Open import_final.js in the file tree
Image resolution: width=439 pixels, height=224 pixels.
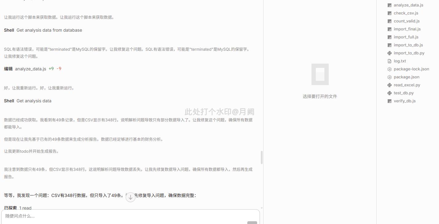407,29
